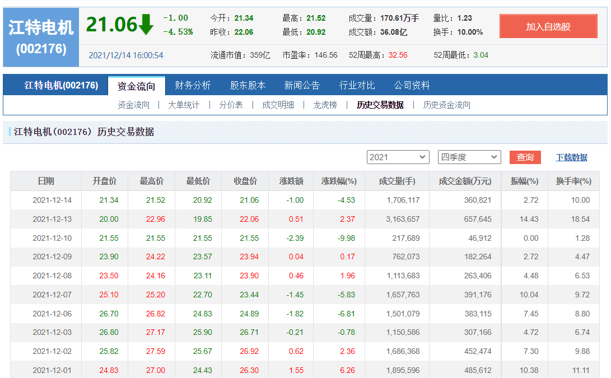Image resolution: width=611 pixels, height=378 pixels.
Task: Click the date cell 2021-12-09
Action: [x=52, y=257]
